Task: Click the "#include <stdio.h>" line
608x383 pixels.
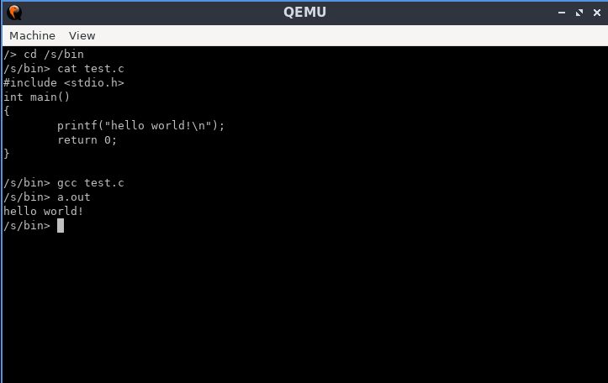Action: click(64, 83)
